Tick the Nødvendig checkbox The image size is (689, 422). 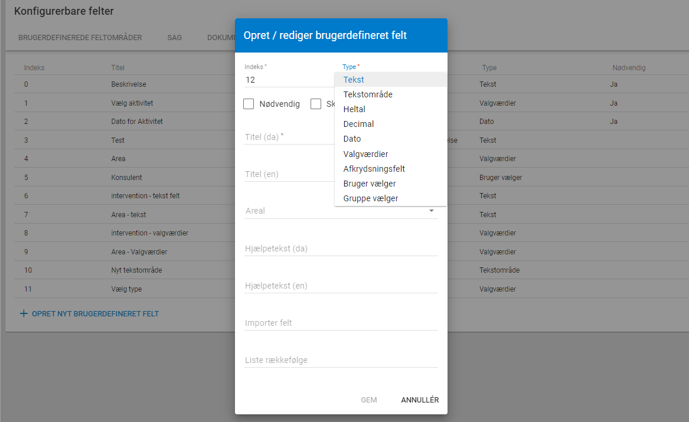(249, 104)
